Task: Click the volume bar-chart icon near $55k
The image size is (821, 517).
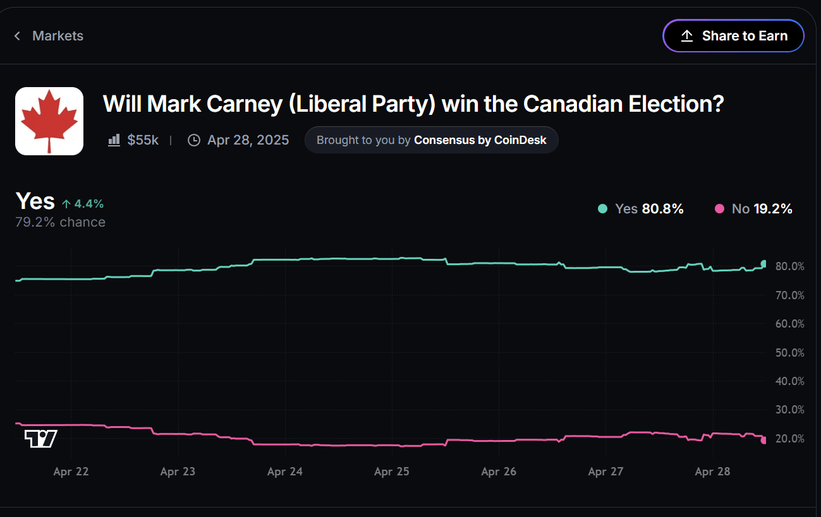Action: point(114,140)
